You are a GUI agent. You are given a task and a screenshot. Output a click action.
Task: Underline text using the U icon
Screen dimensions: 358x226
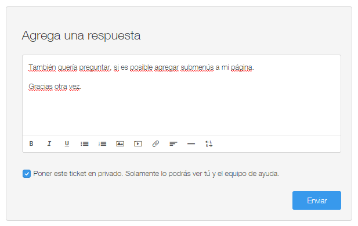(x=67, y=144)
